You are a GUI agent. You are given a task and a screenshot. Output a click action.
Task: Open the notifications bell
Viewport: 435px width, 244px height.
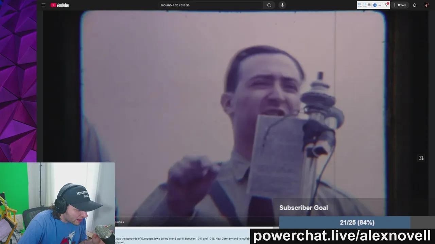click(x=415, y=5)
